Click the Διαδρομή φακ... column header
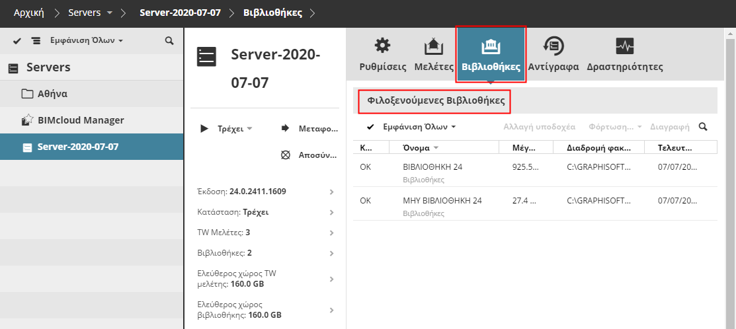Screen dimensions: 736x329 pos(599,147)
